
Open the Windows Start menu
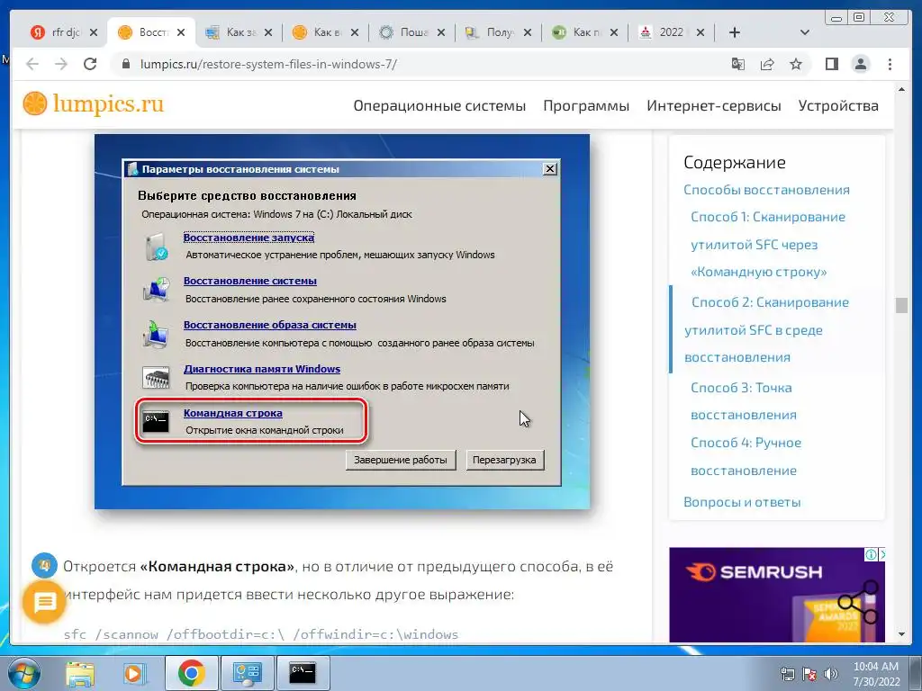pos(24,673)
